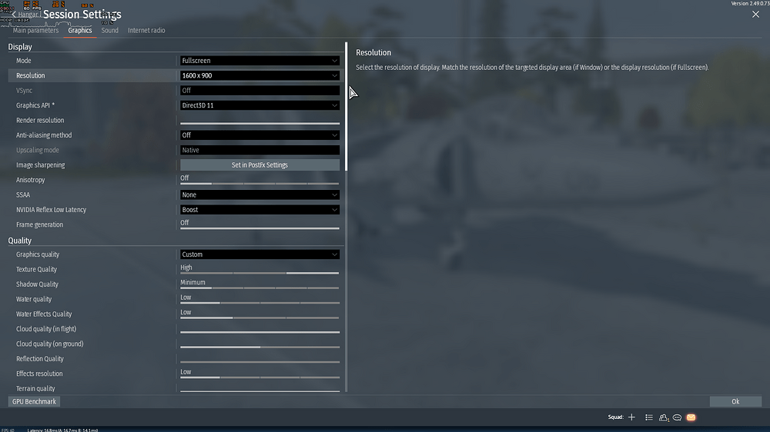Open the Graphics API dropdown showing Direct3D 11
Screen dimensions: 770x432
(259, 105)
